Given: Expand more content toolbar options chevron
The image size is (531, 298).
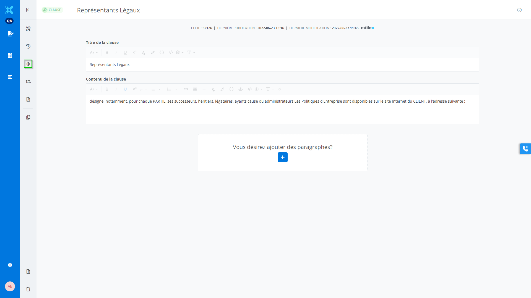Looking at the screenshot, I should click(x=280, y=89).
